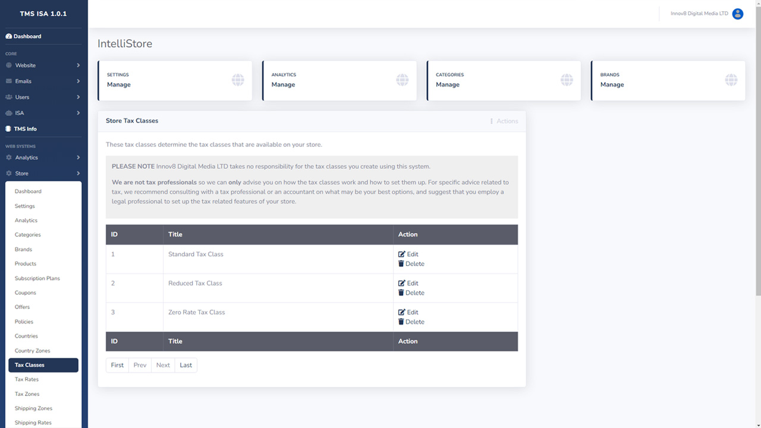Click the Website monitor icon in sidebar
This screenshot has height=428, width=761.
pyautogui.click(x=9, y=65)
